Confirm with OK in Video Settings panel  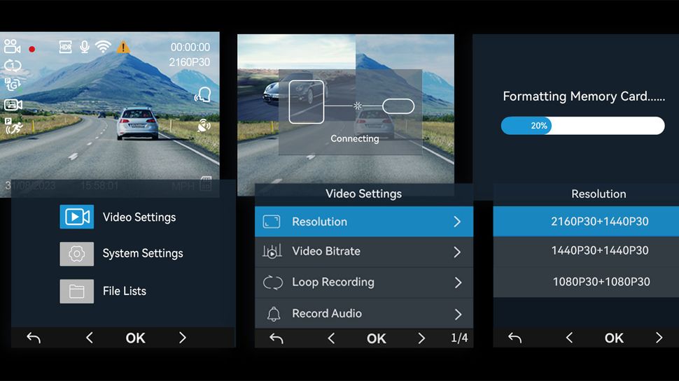coord(377,338)
